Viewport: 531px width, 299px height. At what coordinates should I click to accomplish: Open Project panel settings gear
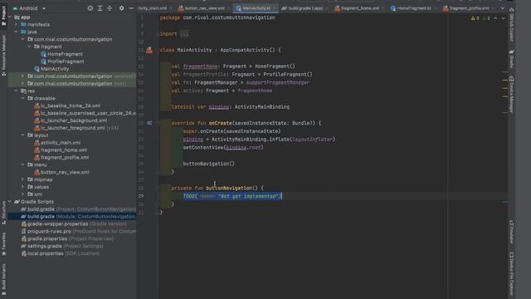click(122, 8)
